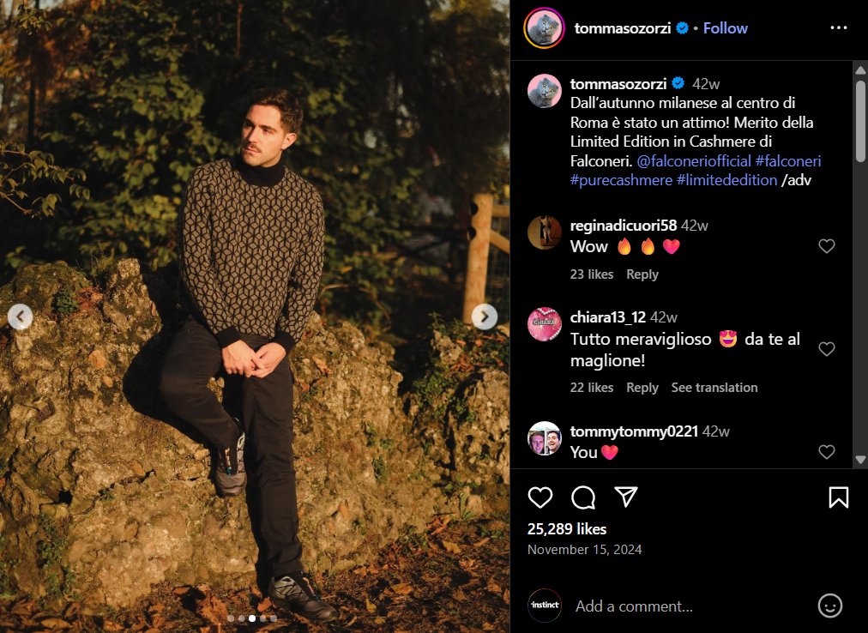
Task: Click the Add a comment field
Action: click(686, 606)
